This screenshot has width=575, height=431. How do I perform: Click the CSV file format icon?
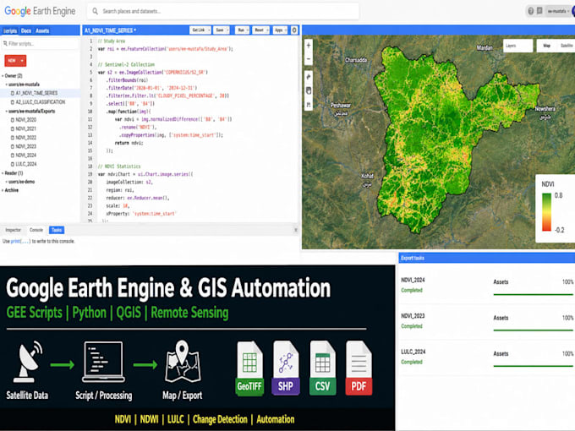click(322, 368)
